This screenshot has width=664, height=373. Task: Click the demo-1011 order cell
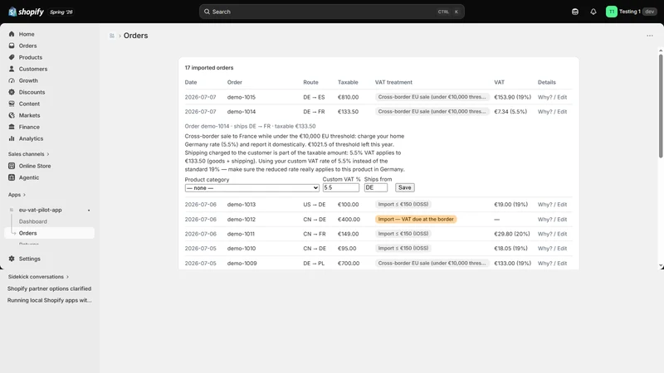click(x=241, y=234)
